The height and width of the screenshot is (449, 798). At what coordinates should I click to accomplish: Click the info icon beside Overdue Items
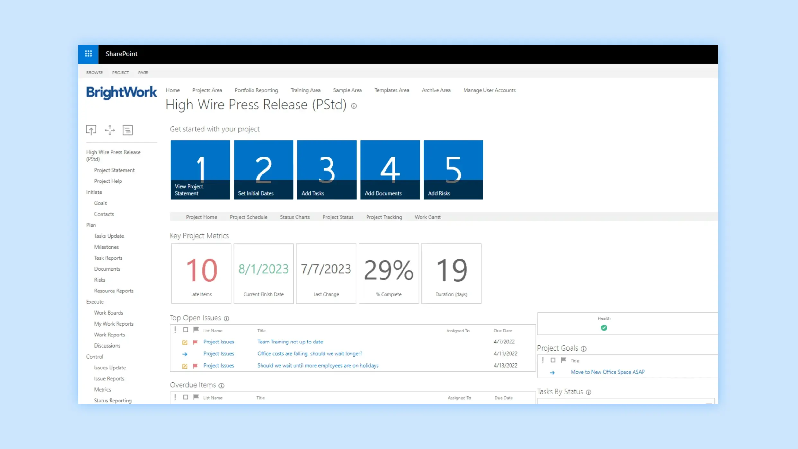click(221, 386)
